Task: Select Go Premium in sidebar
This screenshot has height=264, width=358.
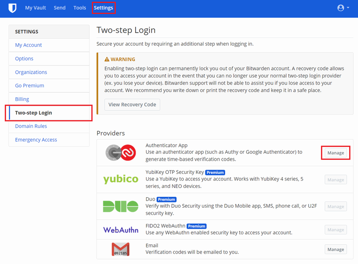Action: click(x=30, y=85)
